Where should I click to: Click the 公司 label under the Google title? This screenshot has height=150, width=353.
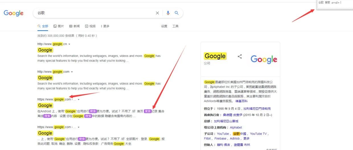pyautogui.click(x=207, y=63)
